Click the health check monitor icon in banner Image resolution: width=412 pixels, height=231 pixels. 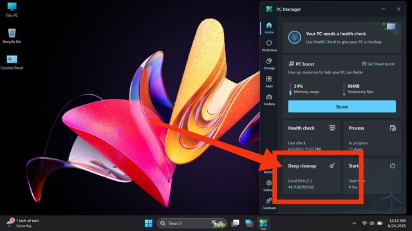pyautogui.click(x=294, y=37)
